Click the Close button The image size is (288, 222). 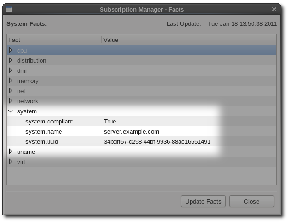252,201
